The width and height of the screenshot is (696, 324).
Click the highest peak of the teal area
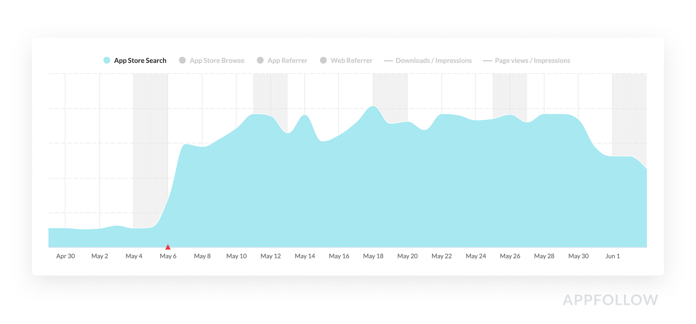click(x=373, y=106)
